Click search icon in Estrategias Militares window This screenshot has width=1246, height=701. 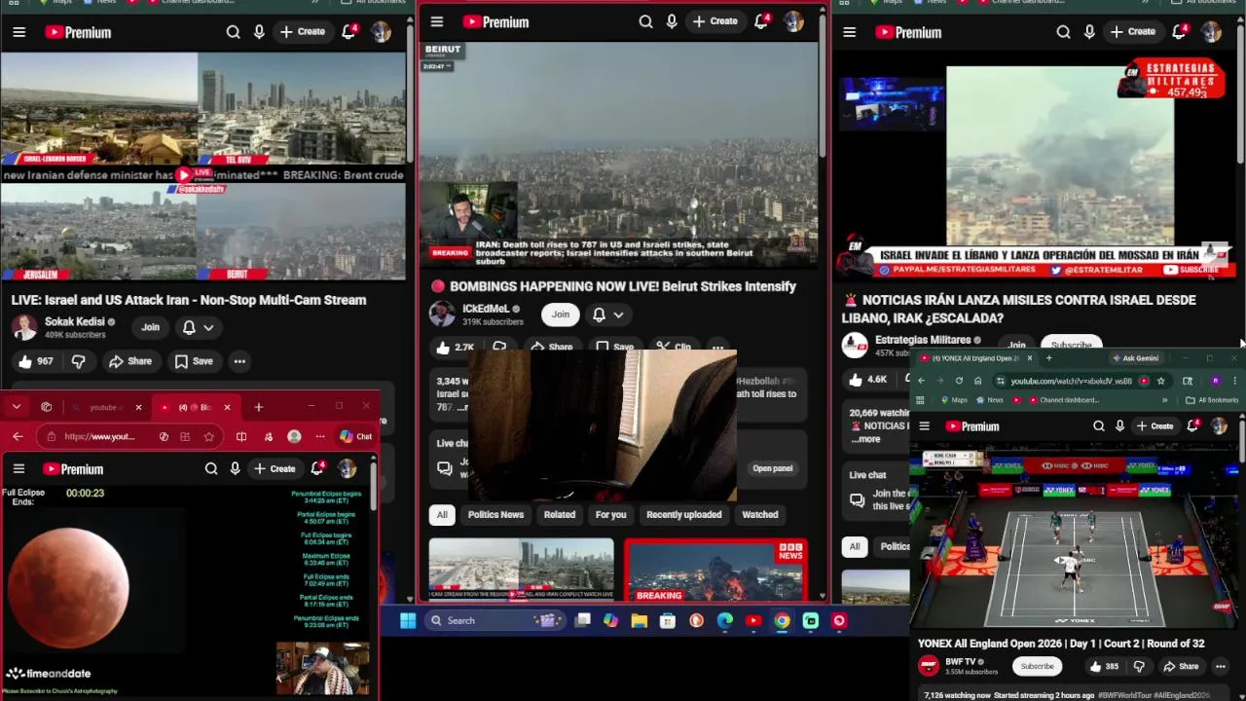[x=1063, y=32]
